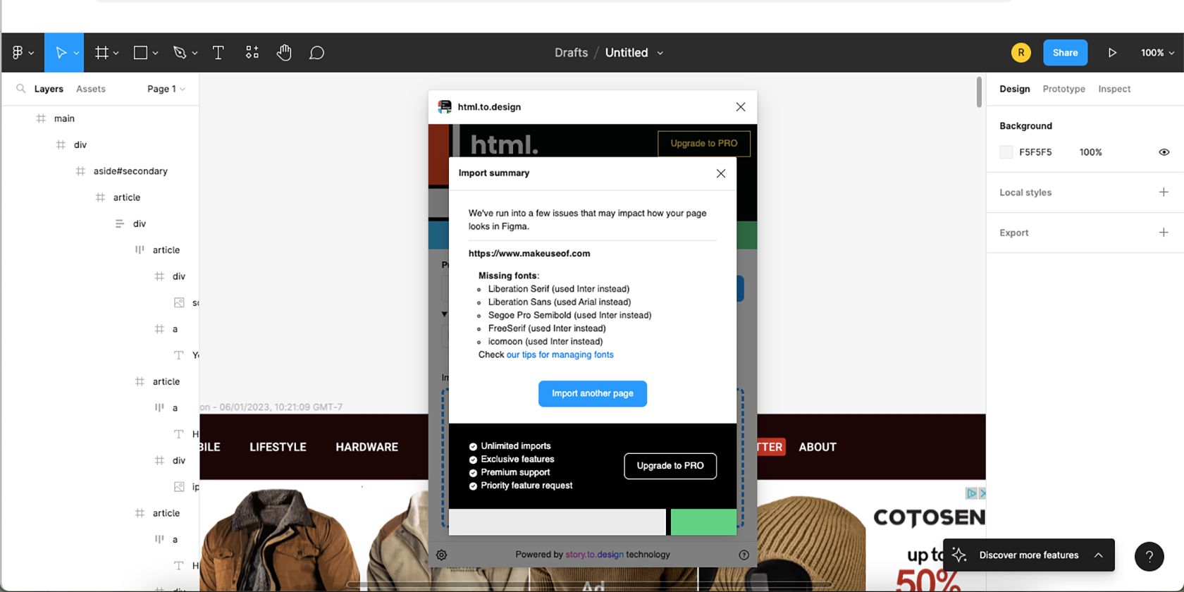Click the gold Upgrade to PRO button

click(703, 143)
